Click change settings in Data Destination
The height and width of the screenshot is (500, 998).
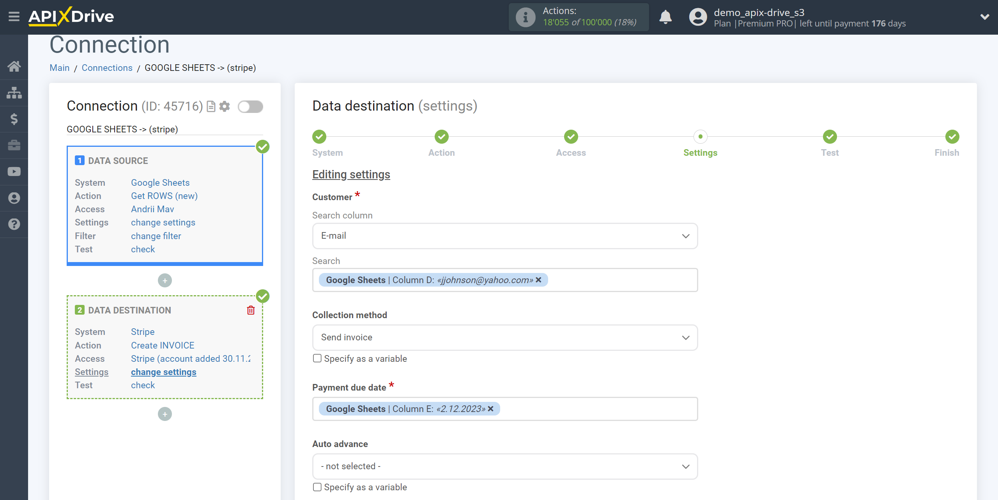pos(164,372)
